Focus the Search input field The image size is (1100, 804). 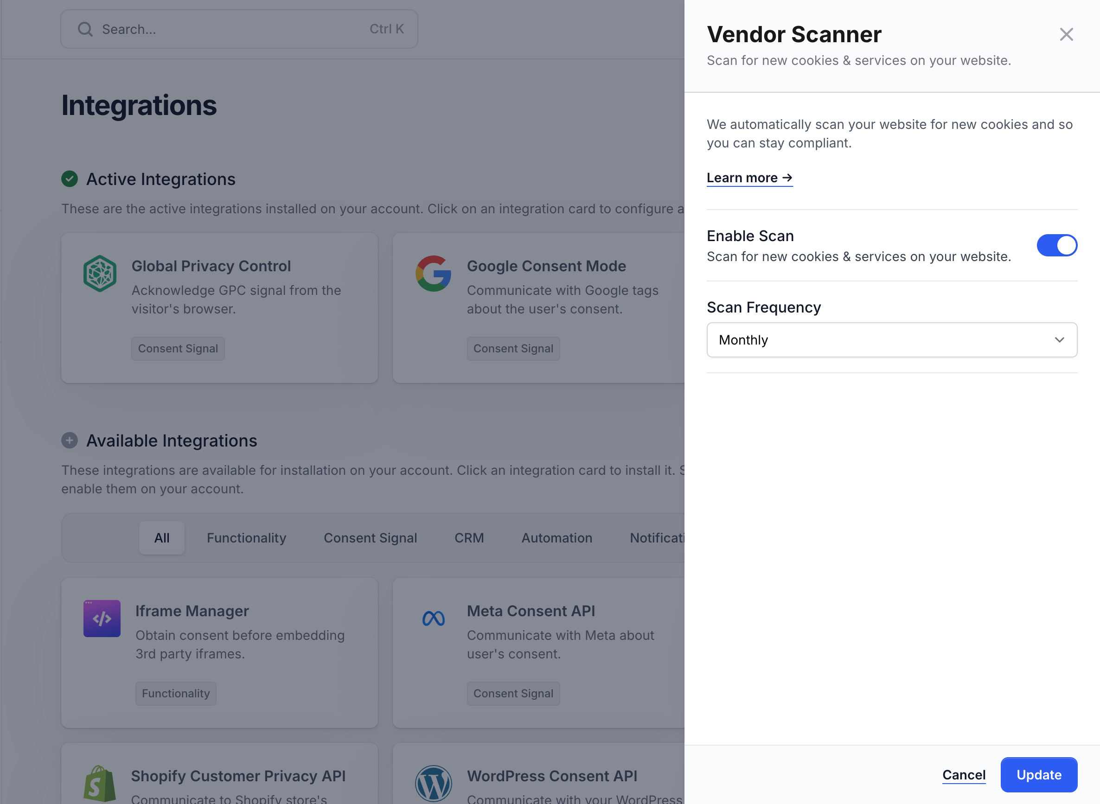pyautogui.click(x=239, y=29)
